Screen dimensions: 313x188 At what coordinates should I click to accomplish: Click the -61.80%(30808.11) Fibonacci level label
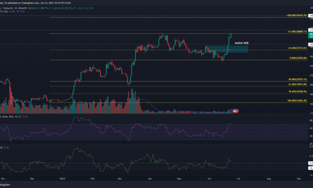[x=297, y=31]
